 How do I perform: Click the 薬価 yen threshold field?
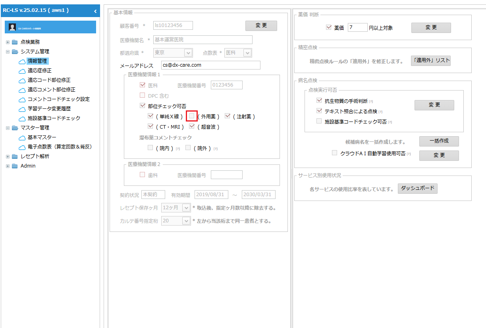click(357, 27)
